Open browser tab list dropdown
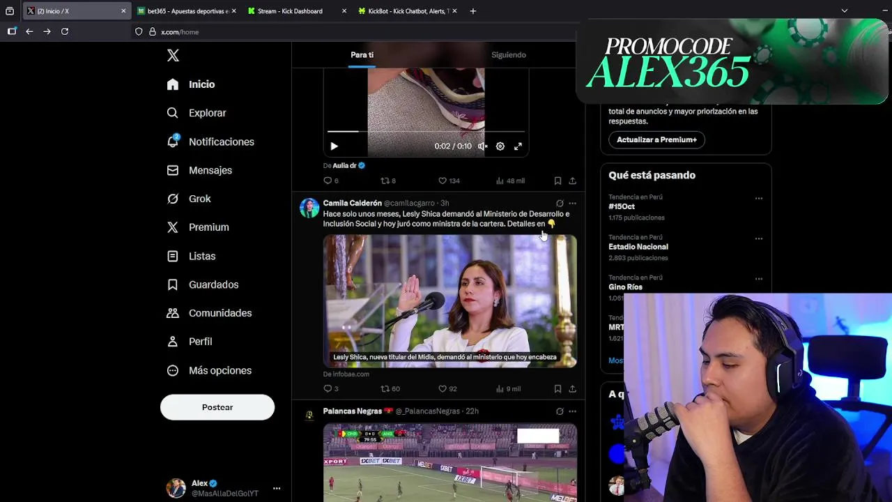This screenshot has width=892, height=502. [x=845, y=10]
